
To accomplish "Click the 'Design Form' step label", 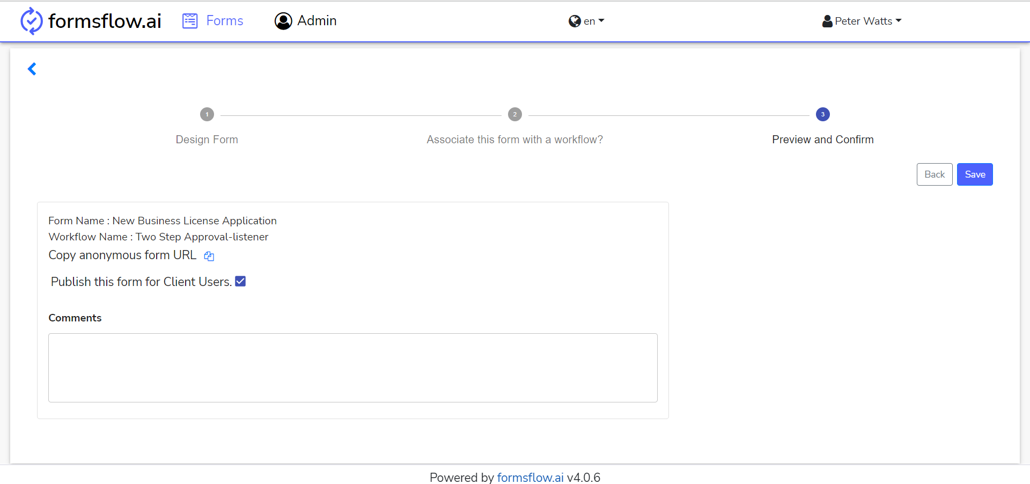I will coord(207,140).
